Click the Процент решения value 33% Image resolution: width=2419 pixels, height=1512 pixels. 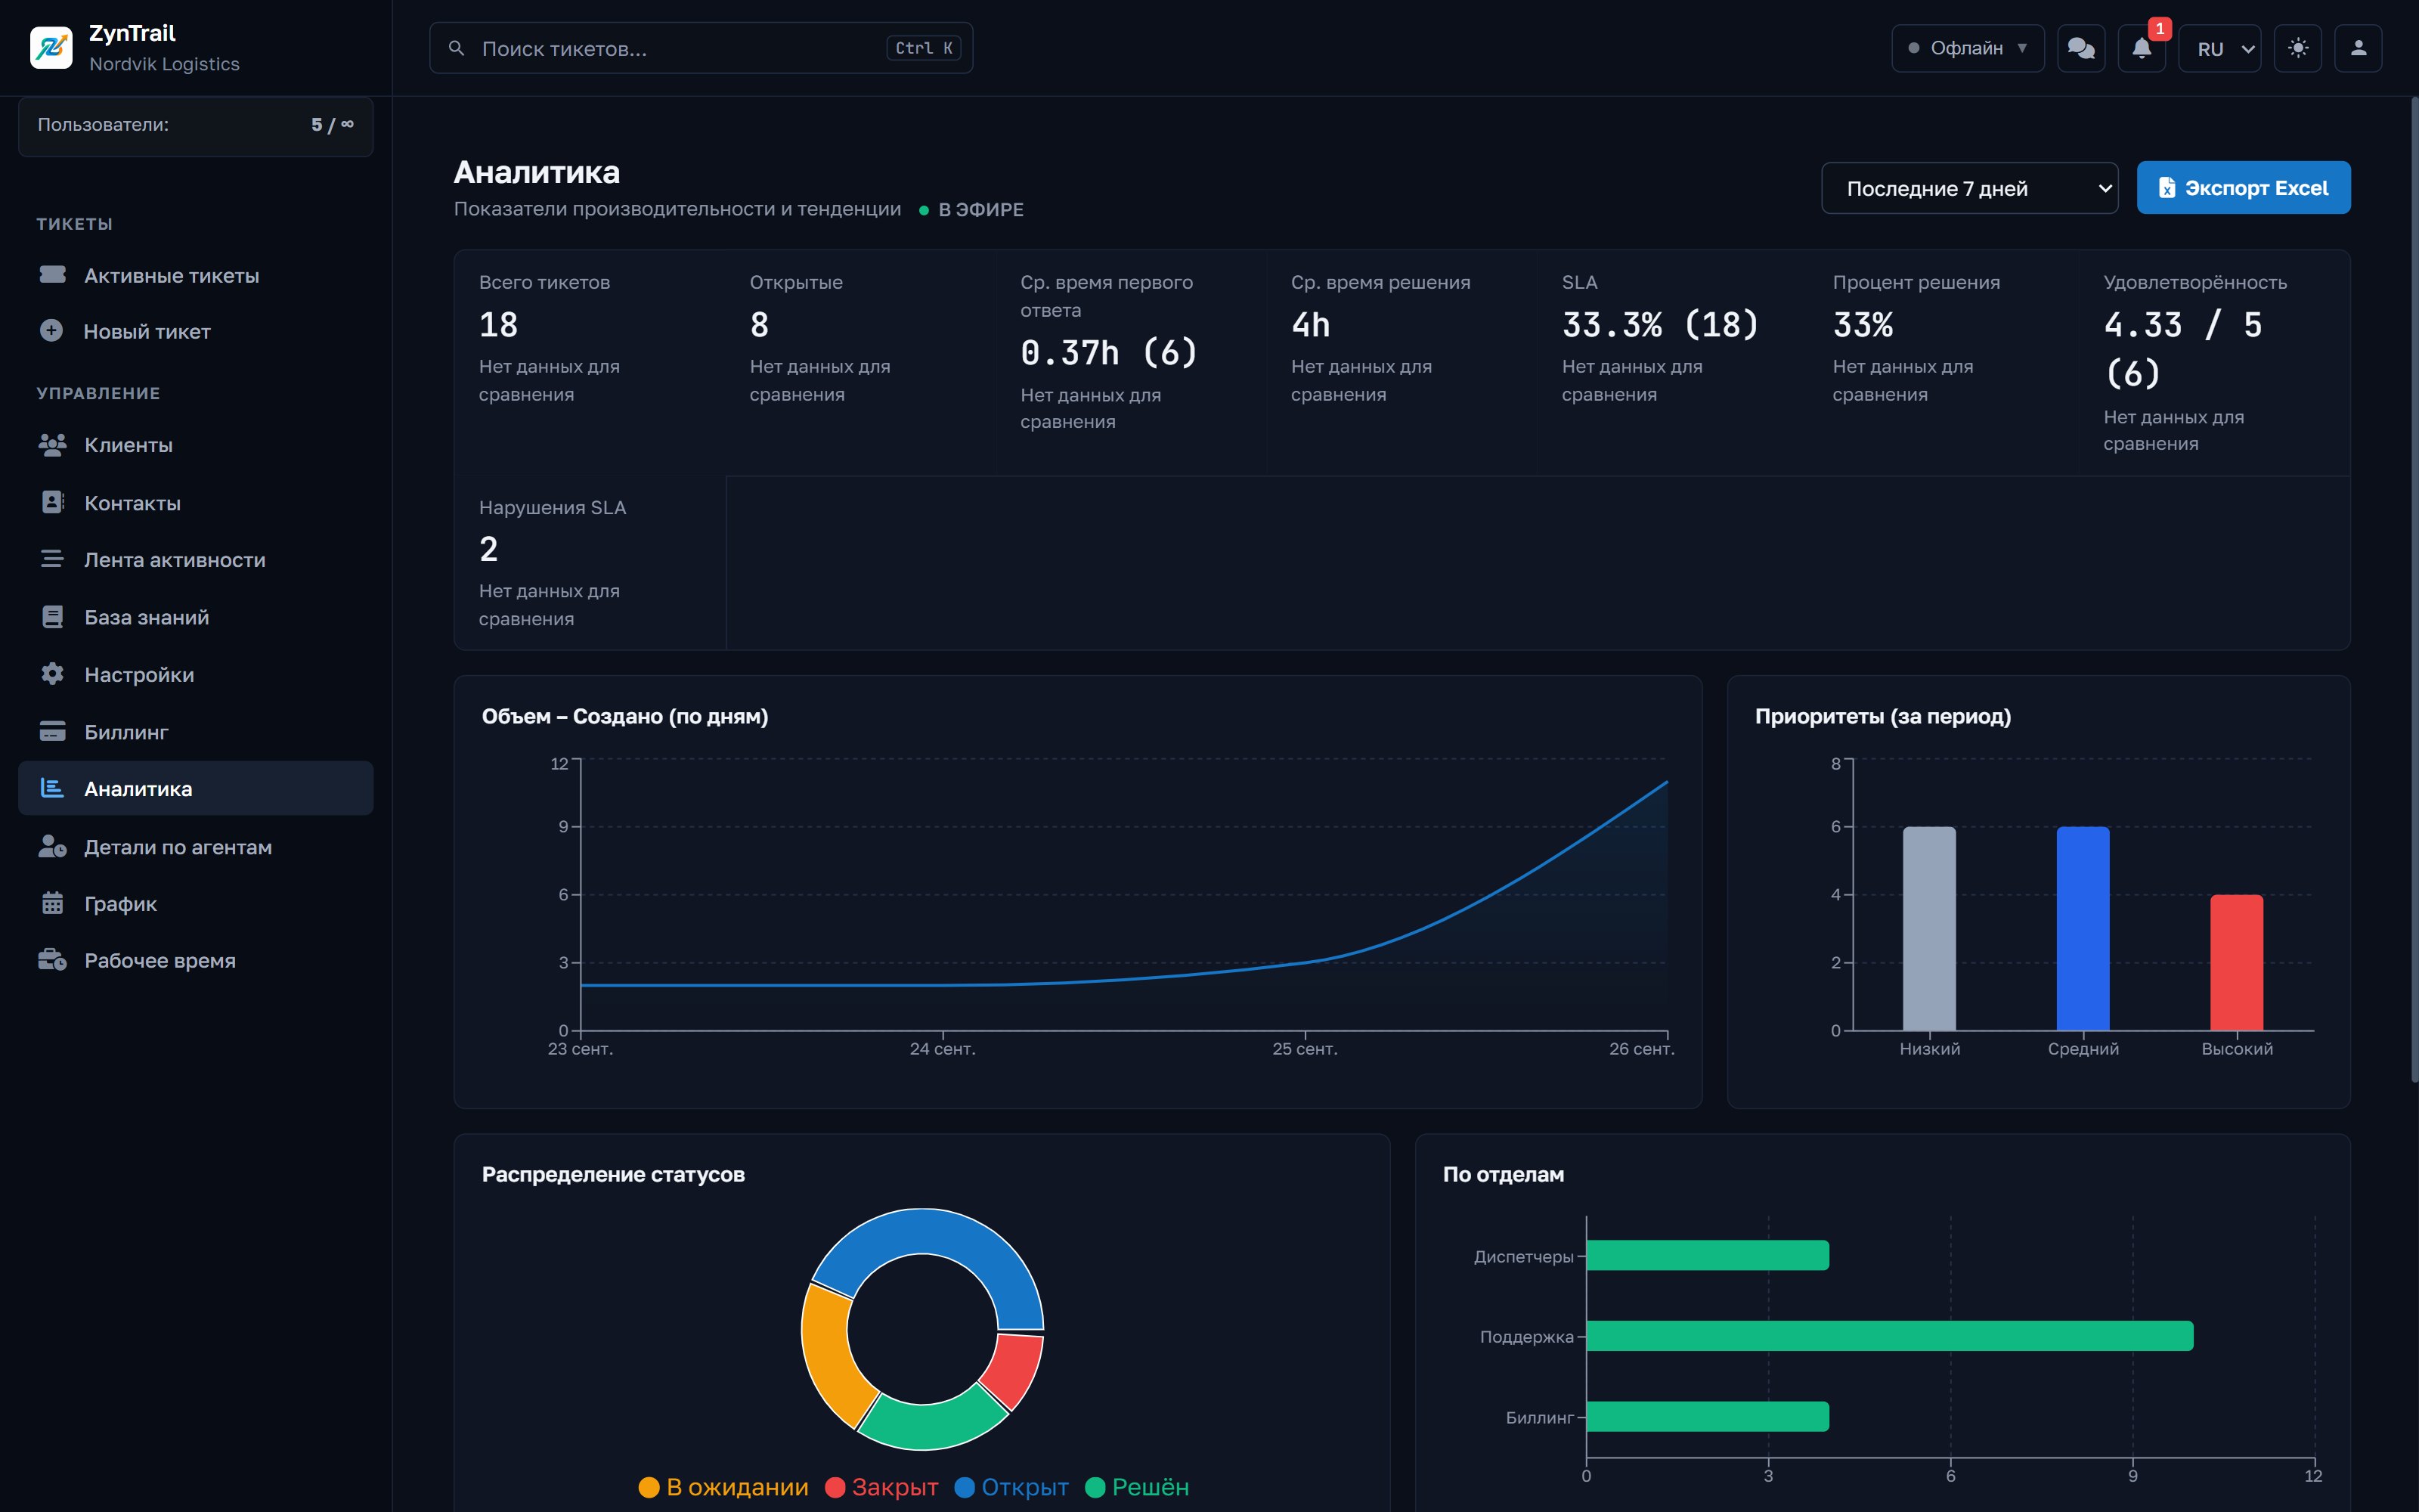(x=1863, y=325)
